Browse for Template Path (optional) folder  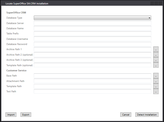(x=156, y=65)
